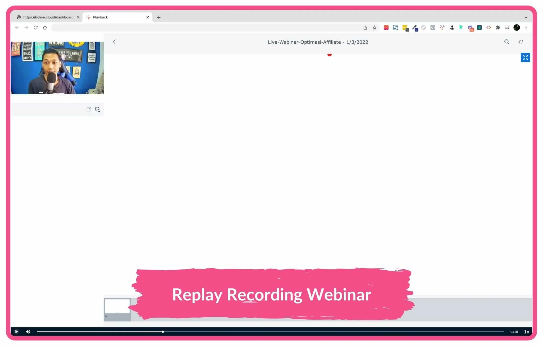Image resolution: width=543 pixels, height=346 pixels.
Task: Click the presenter webcam video
Action: click(57, 68)
